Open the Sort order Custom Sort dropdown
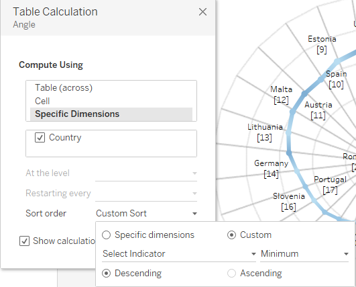This screenshot has width=356, height=287. pyautogui.click(x=146, y=214)
